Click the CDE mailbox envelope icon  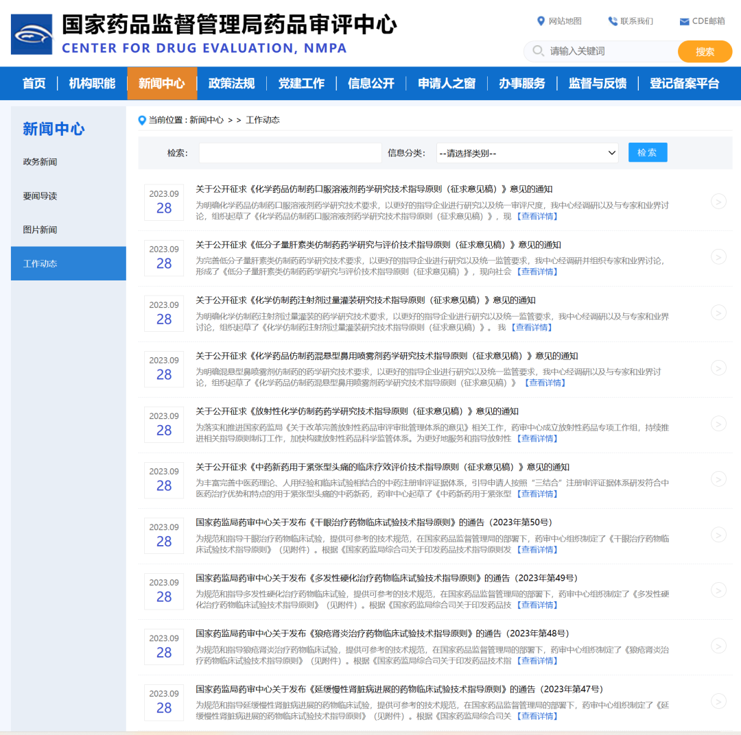[684, 22]
